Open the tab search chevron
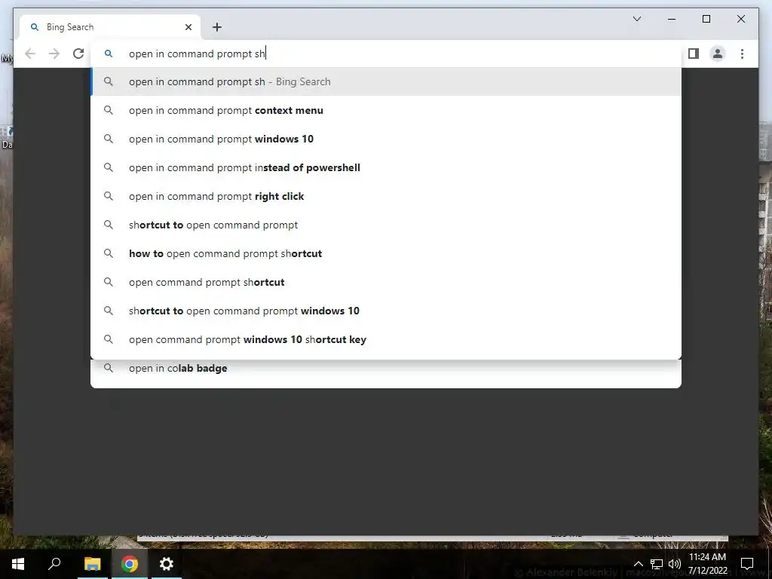 tap(636, 19)
